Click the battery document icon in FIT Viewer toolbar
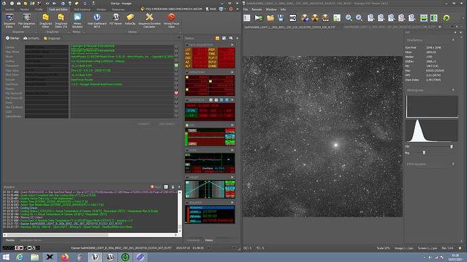This screenshot has height=262, width=467. point(337,18)
